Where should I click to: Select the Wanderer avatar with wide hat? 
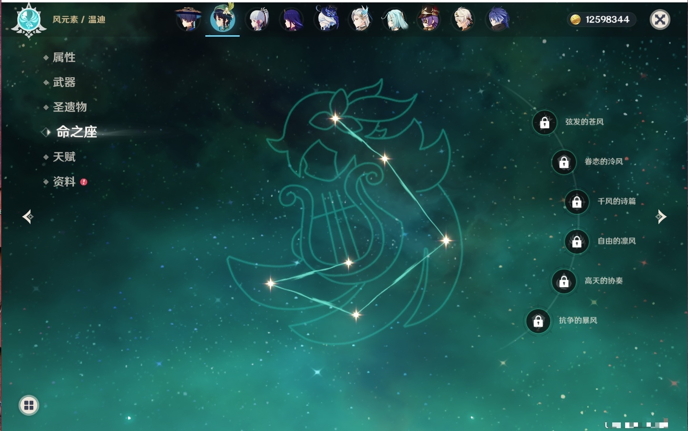tap(189, 20)
